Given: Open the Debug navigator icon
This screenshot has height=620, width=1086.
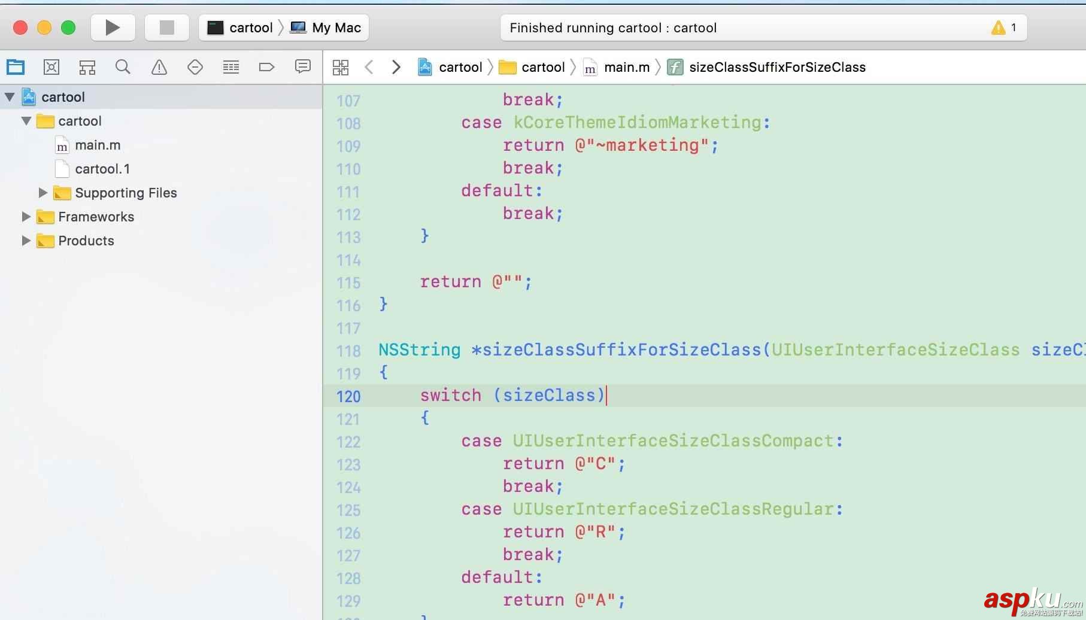Looking at the screenshot, I should (x=231, y=67).
